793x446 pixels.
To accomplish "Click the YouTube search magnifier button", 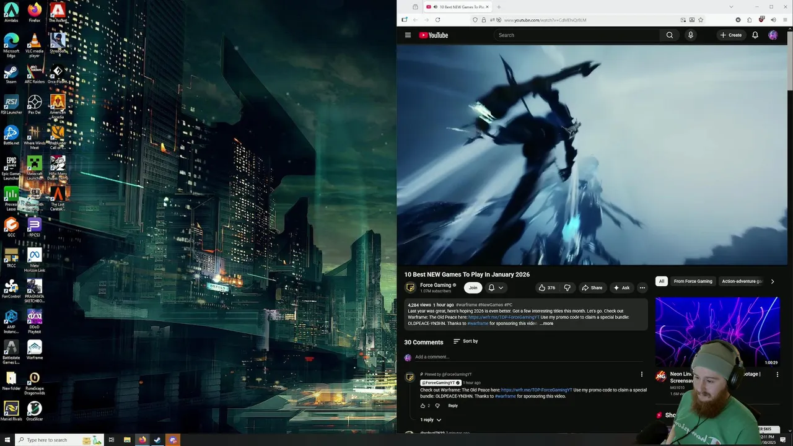I will [670, 35].
